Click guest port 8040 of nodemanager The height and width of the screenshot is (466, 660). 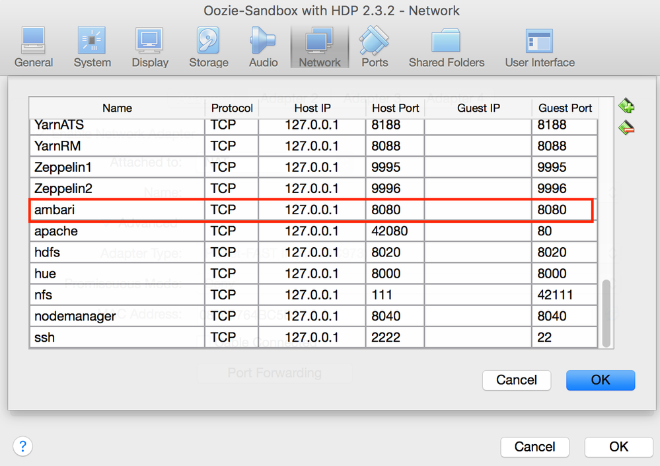coord(564,316)
